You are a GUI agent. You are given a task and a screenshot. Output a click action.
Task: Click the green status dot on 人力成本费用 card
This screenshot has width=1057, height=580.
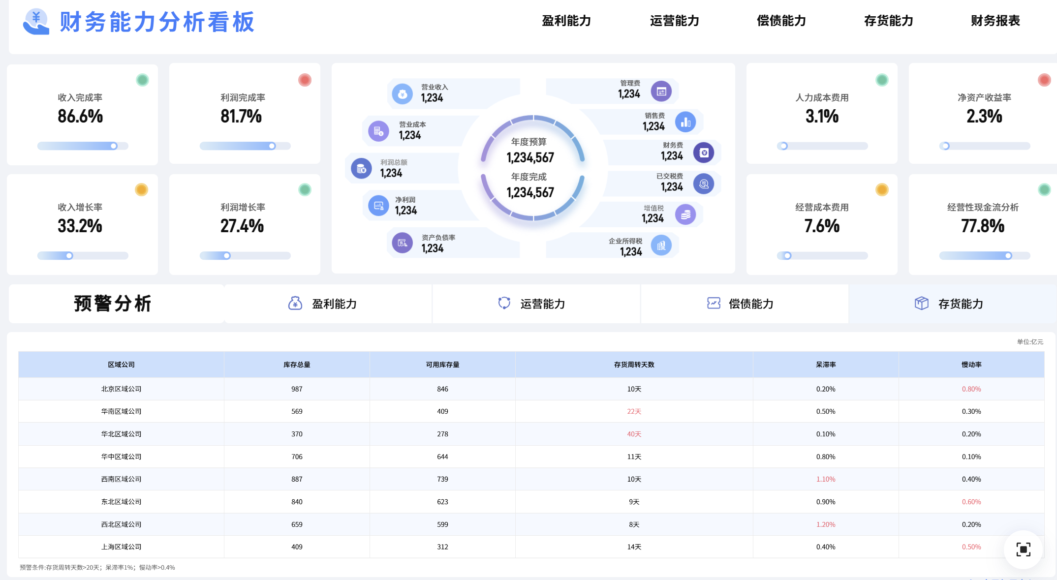(x=882, y=80)
